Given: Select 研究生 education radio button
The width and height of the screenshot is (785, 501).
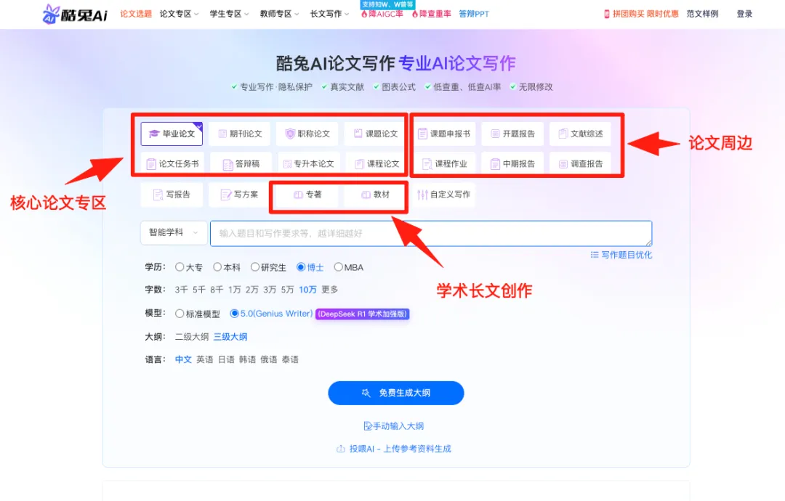Looking at the screenshot, I should click(x=255, y=267).
